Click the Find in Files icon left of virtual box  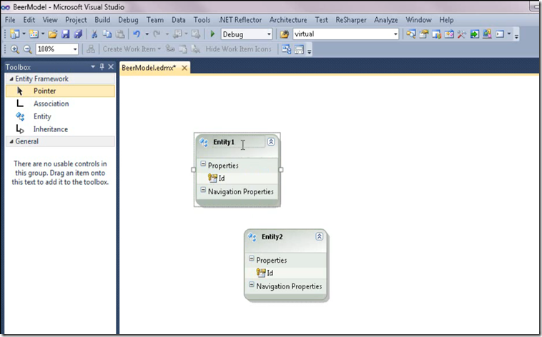click(284, 34)
